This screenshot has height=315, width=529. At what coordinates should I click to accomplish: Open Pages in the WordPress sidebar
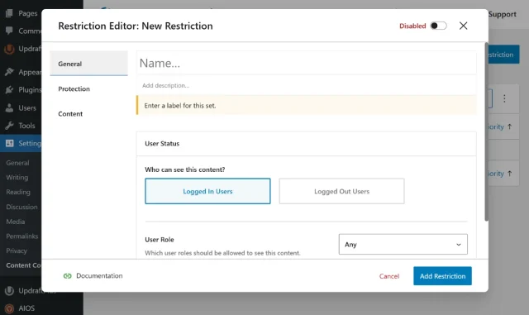[x=27, y=13]
